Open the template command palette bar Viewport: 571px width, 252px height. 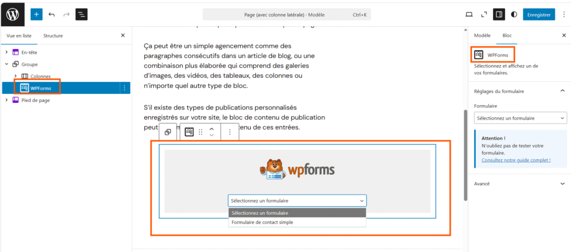287,14
